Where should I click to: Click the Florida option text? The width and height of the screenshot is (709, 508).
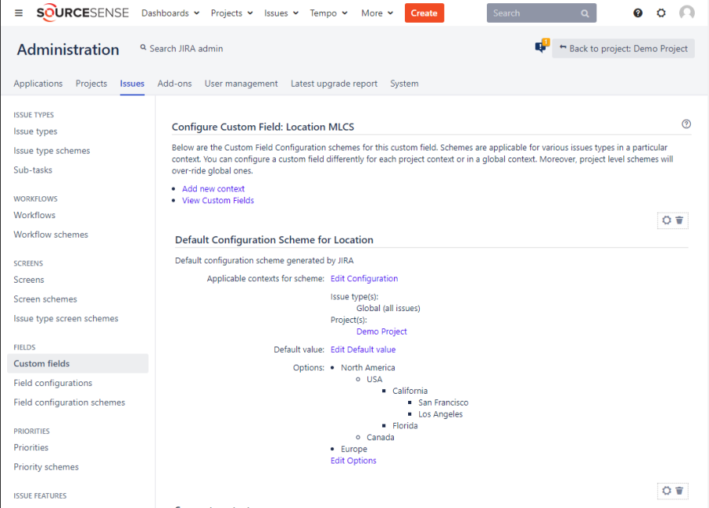point(405,426)
